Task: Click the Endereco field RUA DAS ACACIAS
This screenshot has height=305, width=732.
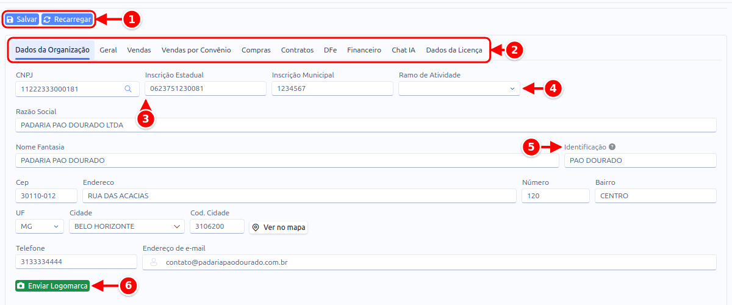Action: tap(300, 196)
